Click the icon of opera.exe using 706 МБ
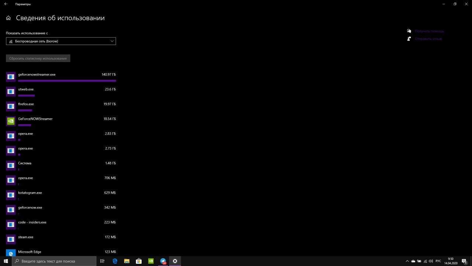 point(11,180)
